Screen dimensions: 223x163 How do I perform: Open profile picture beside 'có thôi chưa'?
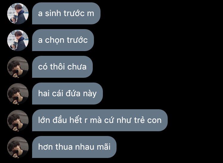(18, 67)
